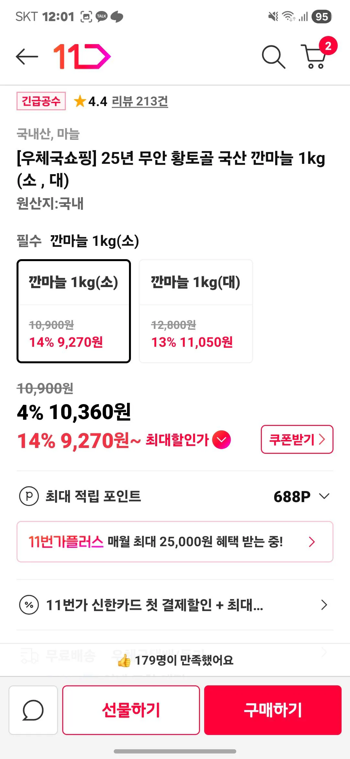
Task: Open the search magnifier icon
Action: [274, 57]
